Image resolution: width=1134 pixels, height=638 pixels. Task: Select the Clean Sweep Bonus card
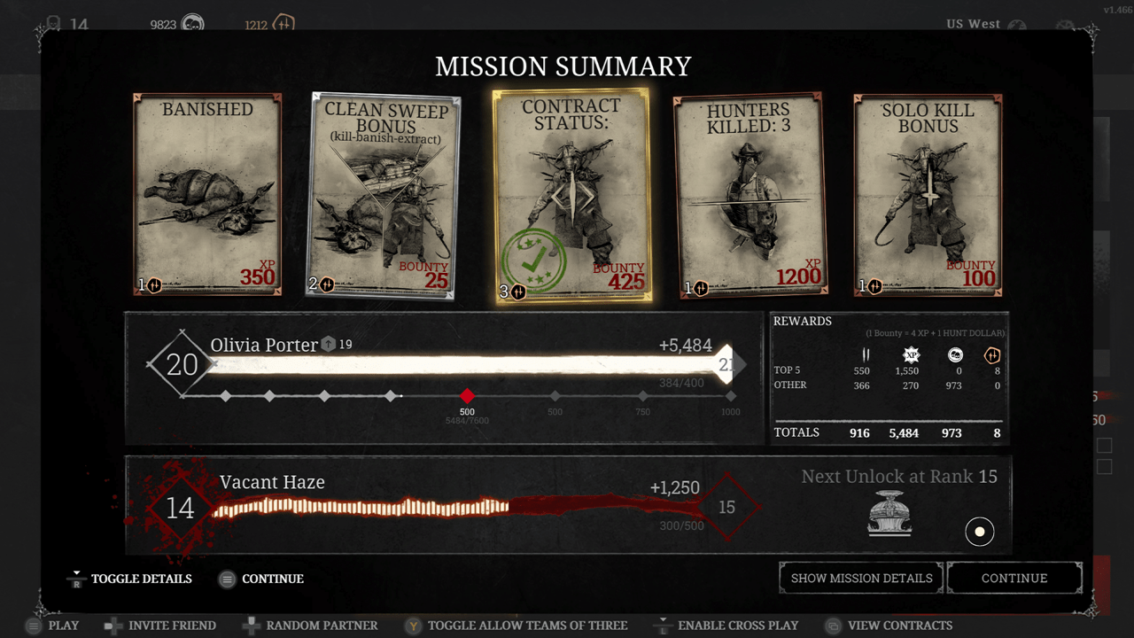(384, 197)
